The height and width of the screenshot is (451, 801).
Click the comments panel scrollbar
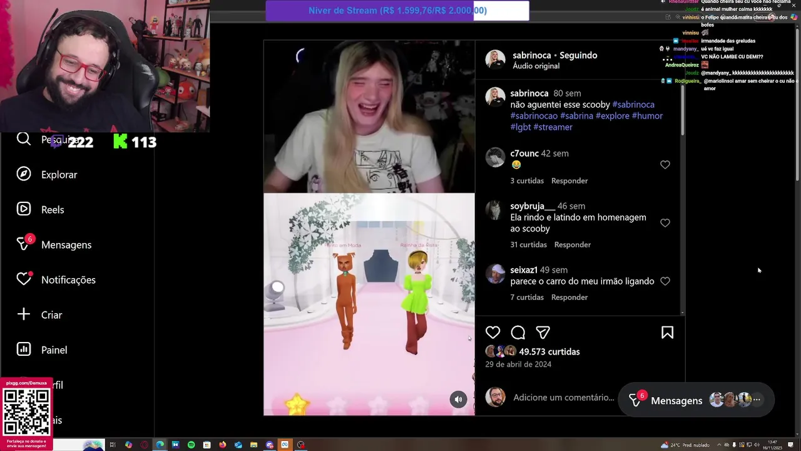(x=682, y=110)
